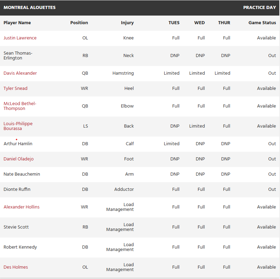This screenshot has height=279, width=280.
Task: Click the Game Status column header
Action: [x=262, y=23]
